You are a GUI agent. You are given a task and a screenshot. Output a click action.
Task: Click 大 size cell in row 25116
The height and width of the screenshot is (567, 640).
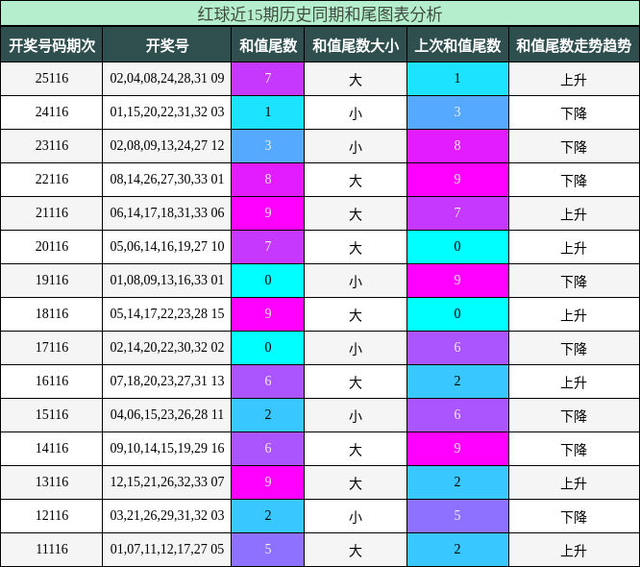(x=356, y=79)
